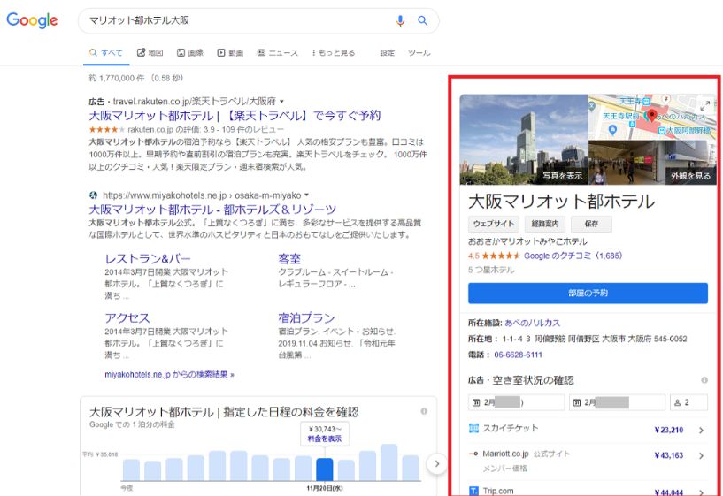Open 都ホテルズ＆リゾーツ result link
Screen dimensions: 723x496
point(212,210)
